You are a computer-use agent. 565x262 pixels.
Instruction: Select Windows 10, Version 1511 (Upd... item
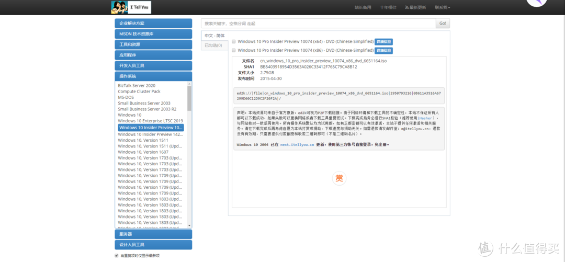point(150,146)
